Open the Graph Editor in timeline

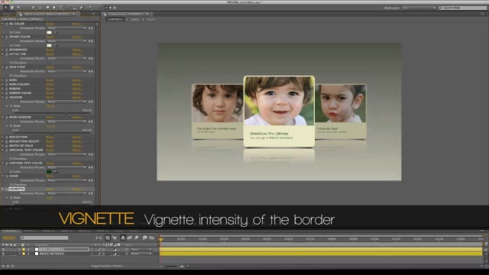pos(152,238)
